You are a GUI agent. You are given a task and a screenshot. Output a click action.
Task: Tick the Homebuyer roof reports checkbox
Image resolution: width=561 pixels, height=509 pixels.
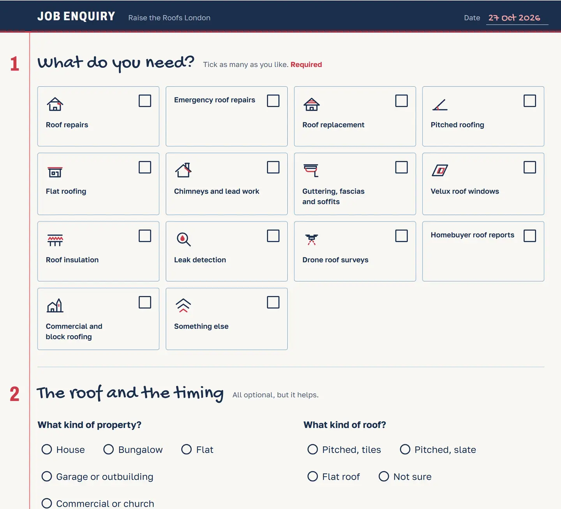point(530,236)
